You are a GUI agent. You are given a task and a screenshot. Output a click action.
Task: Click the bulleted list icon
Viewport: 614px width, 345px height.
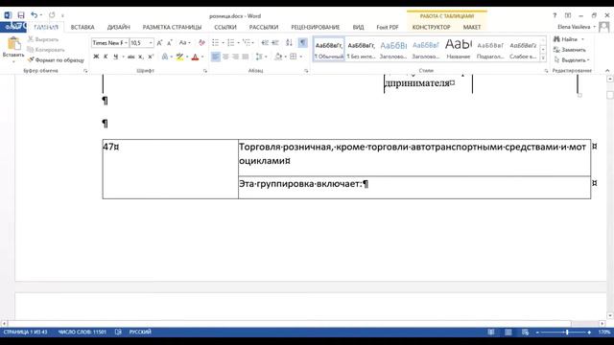pos(215,42)
